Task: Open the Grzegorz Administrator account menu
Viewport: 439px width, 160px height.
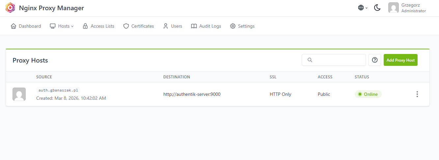Action: 407,8
